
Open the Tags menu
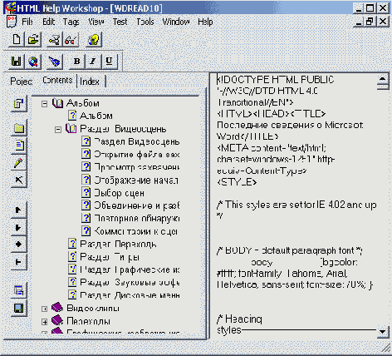point(71,22)
